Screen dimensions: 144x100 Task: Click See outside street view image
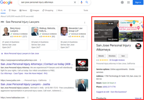[x=137, y=39]
